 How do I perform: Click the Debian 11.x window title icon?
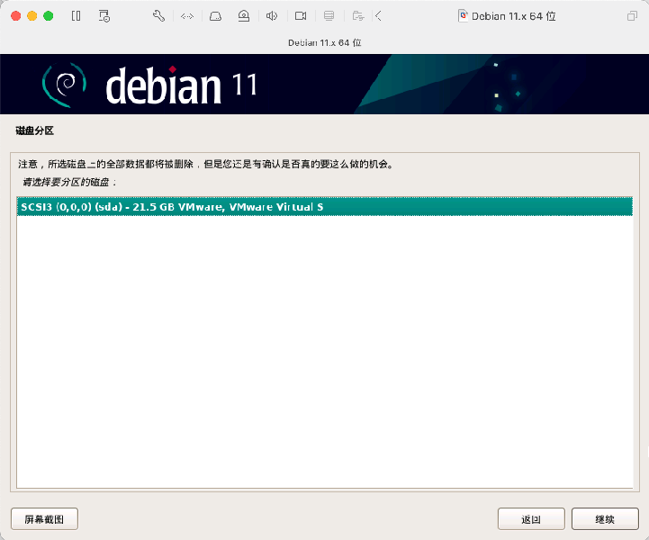tap(464, 16)
